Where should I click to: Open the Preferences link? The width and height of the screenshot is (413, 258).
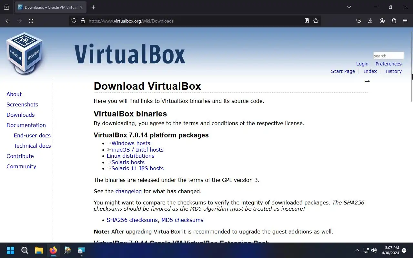(388, 64)
